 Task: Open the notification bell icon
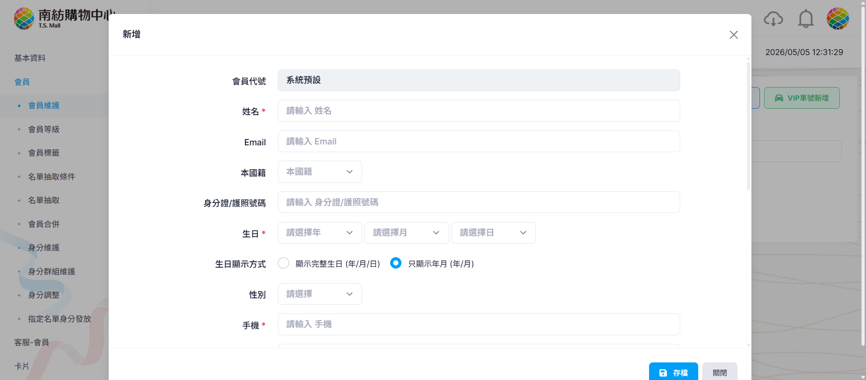[806, 19]
